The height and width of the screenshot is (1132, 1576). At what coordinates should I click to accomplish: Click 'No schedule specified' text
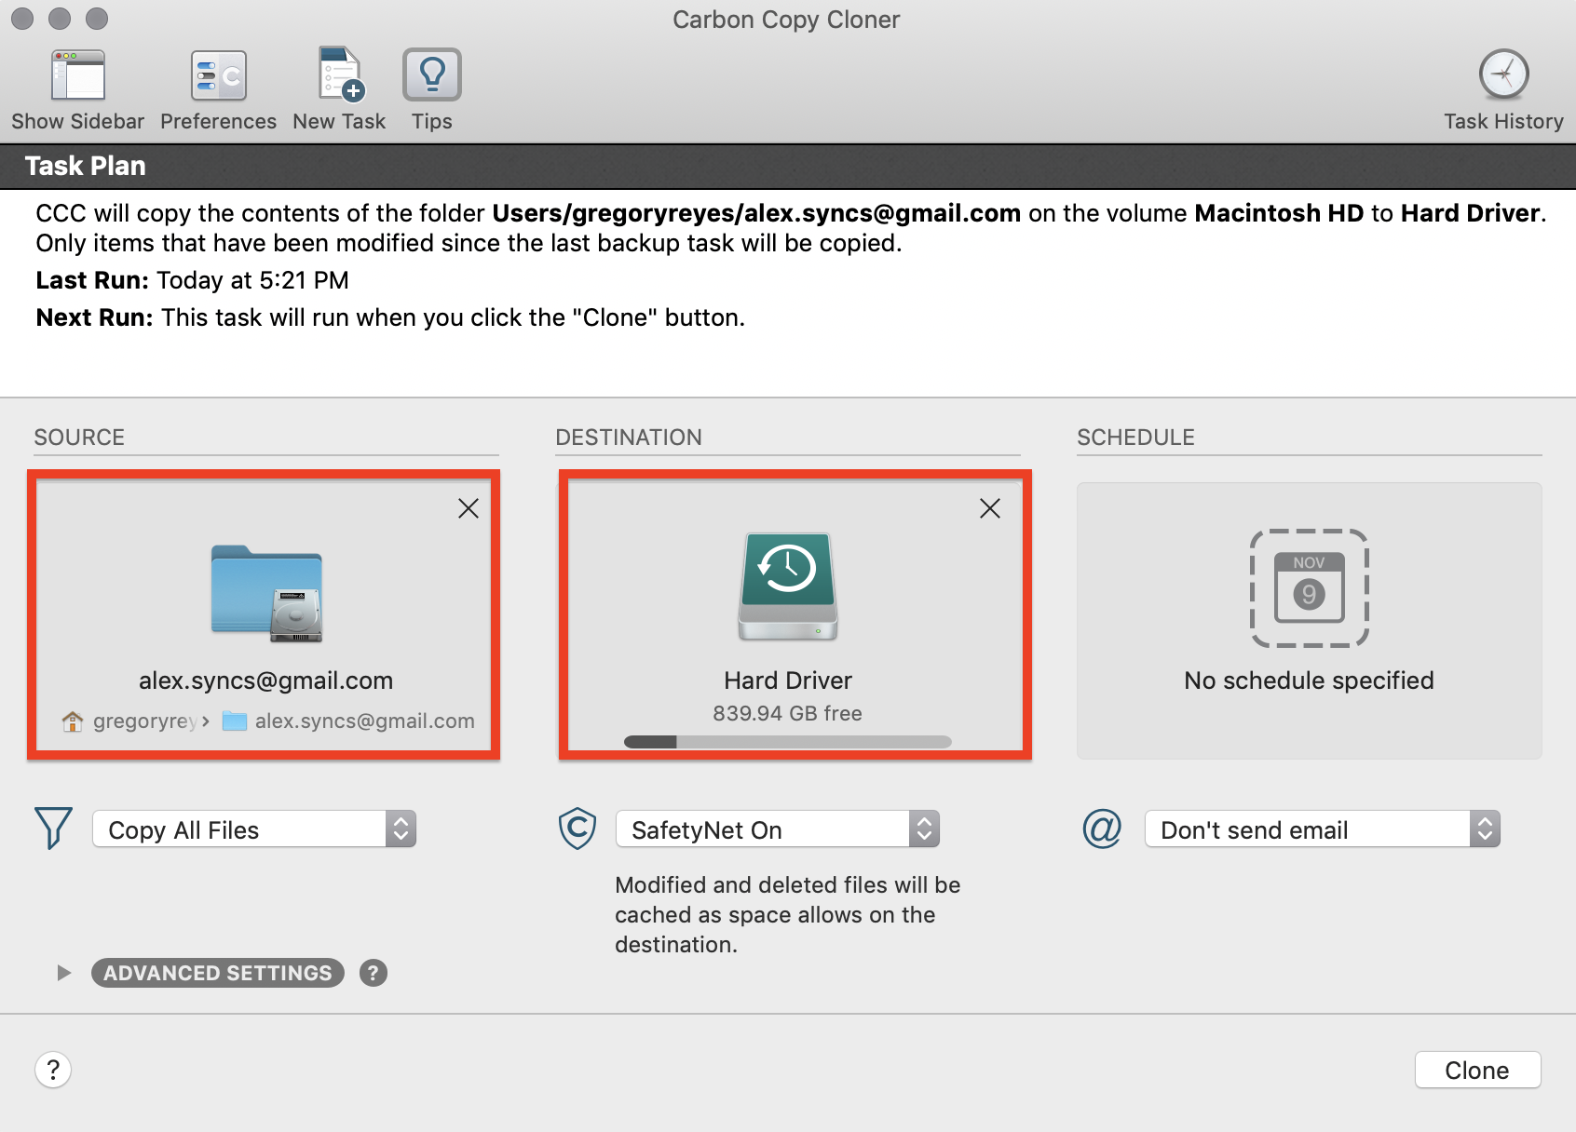coord(1309,681)
